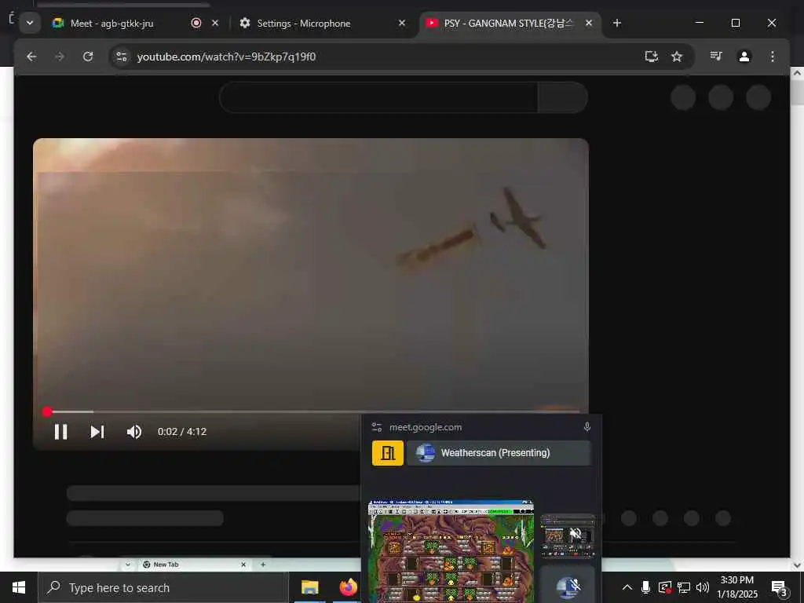Select the small muted screen-share thumbnail

point(568,535)
